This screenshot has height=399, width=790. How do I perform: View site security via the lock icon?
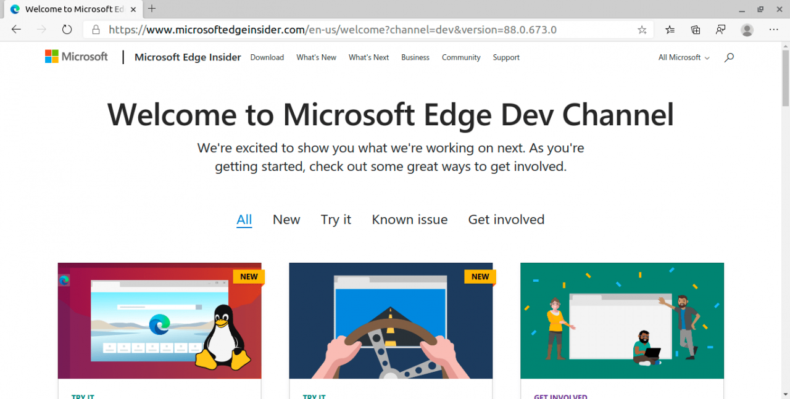pyautogui.click(x=96, y=30)
